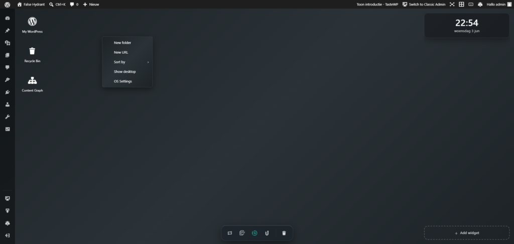514x244 pixels.
Task: Open Dashboard from the left sidebar
Action: (x=8, y=19)
